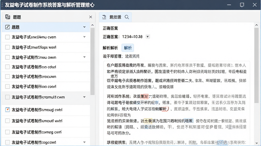Tick checkbox for the 'ogccłed' row
The image size is (261, 146).
click(7, 142)
